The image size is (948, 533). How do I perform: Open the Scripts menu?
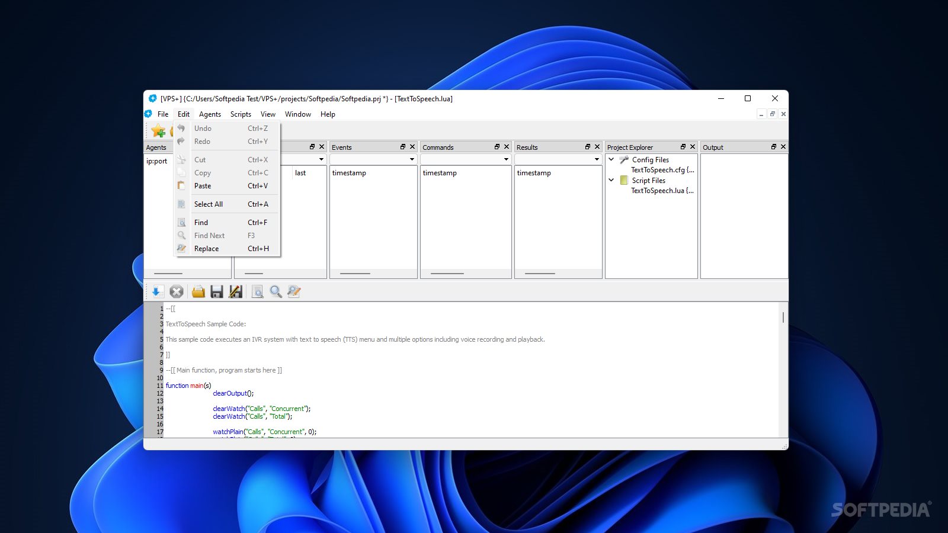pos(241,114)
